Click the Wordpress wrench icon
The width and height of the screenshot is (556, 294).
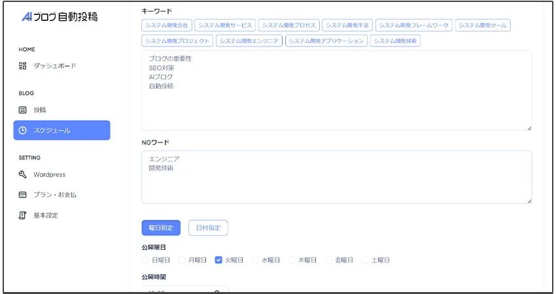[23, 174]
